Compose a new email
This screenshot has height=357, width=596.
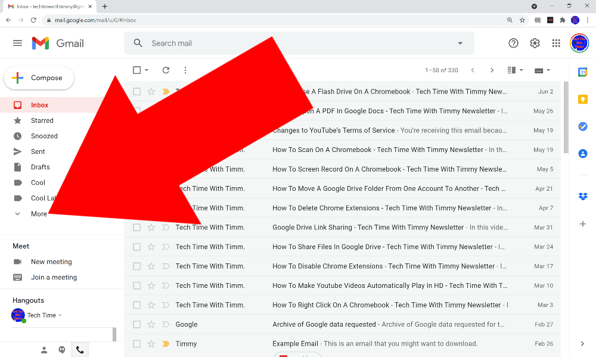(x=39, y=78)
